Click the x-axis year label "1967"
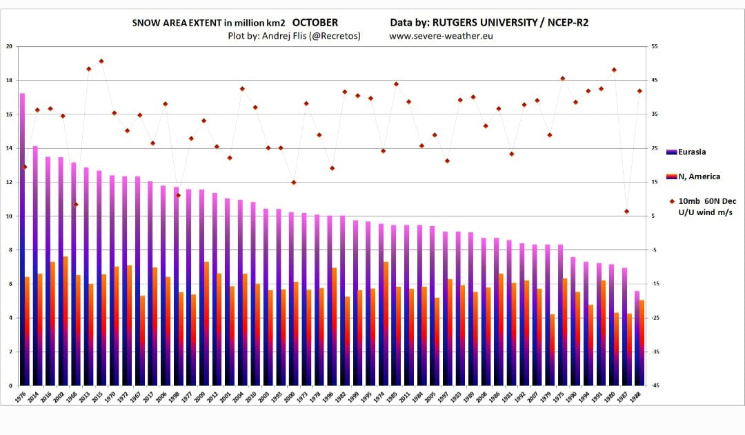The width and height of the screenshot is (745, 435). (136, 397)
